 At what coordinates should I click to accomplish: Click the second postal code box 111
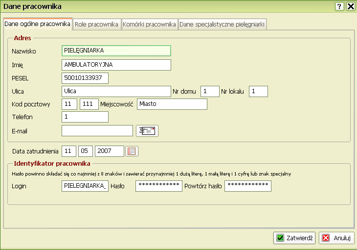coord(89,104)
